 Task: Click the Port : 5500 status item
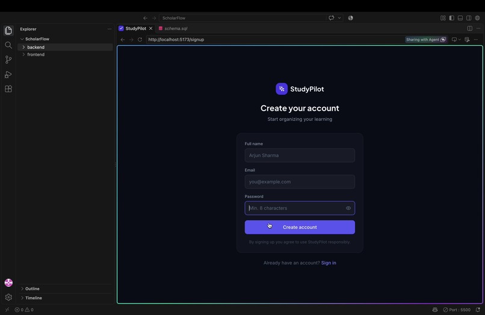click(x=457, y=310)
